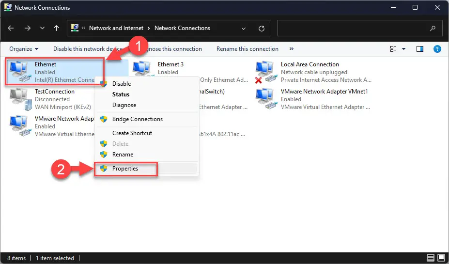
Task: Open the address bar history dropdown
Action: [244, 29]
